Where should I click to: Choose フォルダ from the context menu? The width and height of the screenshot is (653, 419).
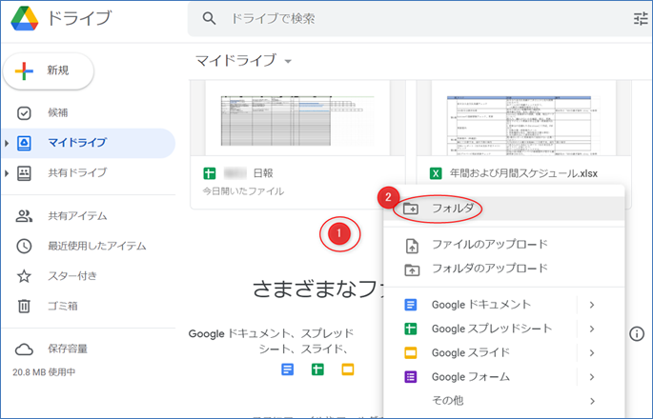tap(504, 208)
